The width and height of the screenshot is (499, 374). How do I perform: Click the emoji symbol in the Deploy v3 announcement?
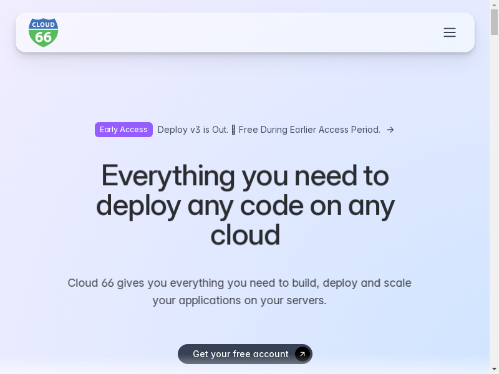click(x=233, y=130)
